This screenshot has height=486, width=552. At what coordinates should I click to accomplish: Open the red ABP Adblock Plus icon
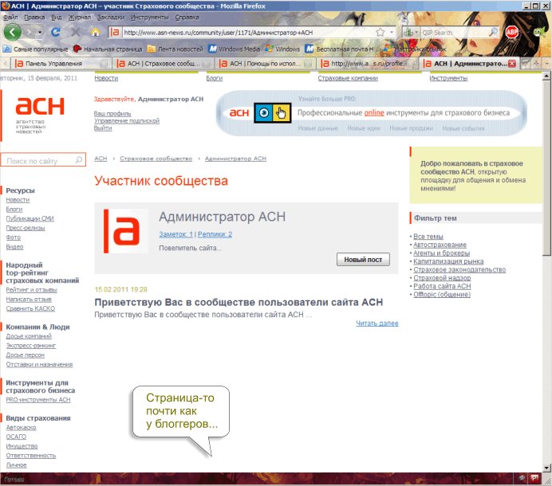(x=511, y=33)
